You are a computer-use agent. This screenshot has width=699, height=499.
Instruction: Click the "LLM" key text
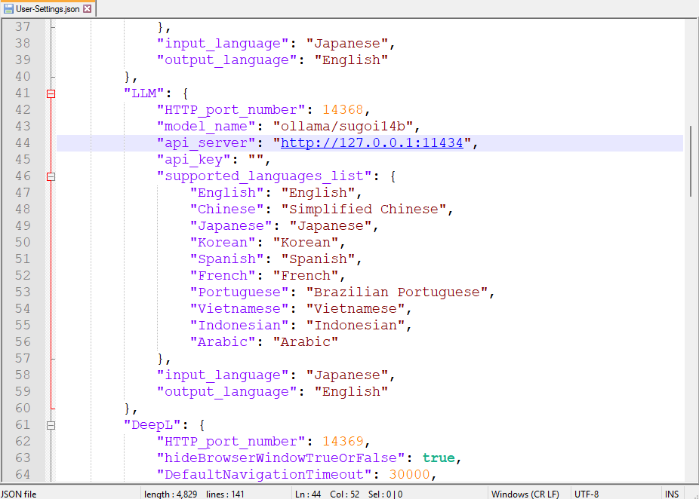tap(144, 93)
